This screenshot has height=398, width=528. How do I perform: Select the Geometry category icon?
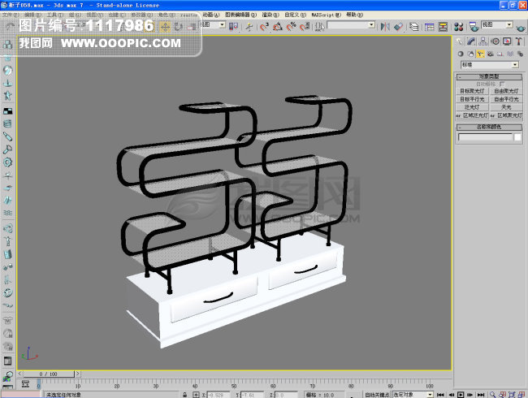click(x=461, y=54)
